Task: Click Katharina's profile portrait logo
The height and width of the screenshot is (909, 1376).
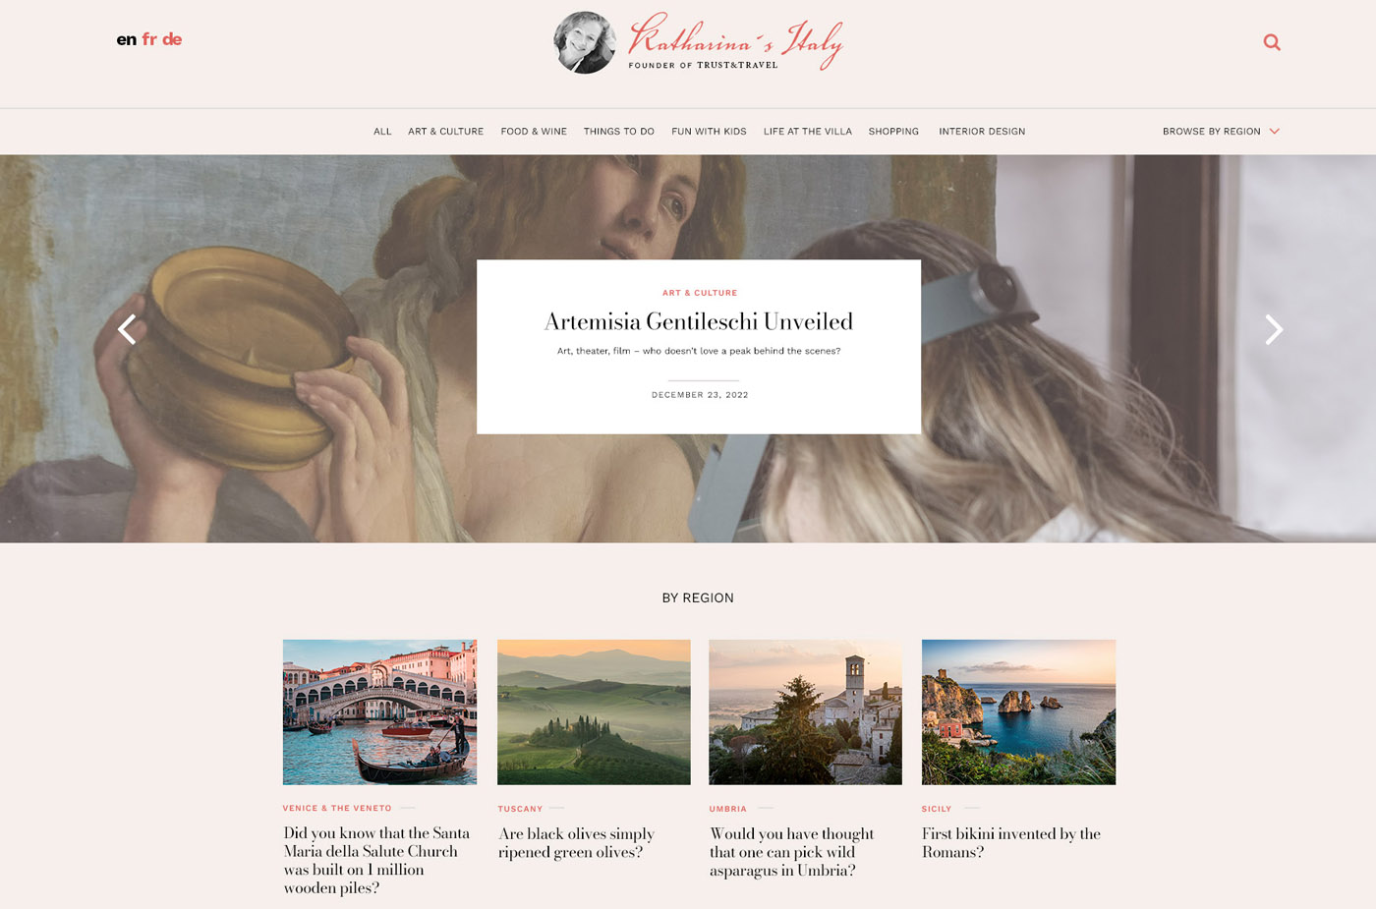Action: (585, 42)
